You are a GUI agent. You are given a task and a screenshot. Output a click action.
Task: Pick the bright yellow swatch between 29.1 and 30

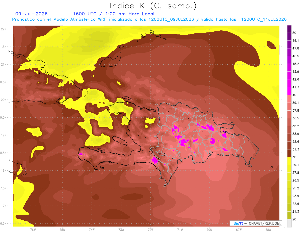(x=289, y=161)
